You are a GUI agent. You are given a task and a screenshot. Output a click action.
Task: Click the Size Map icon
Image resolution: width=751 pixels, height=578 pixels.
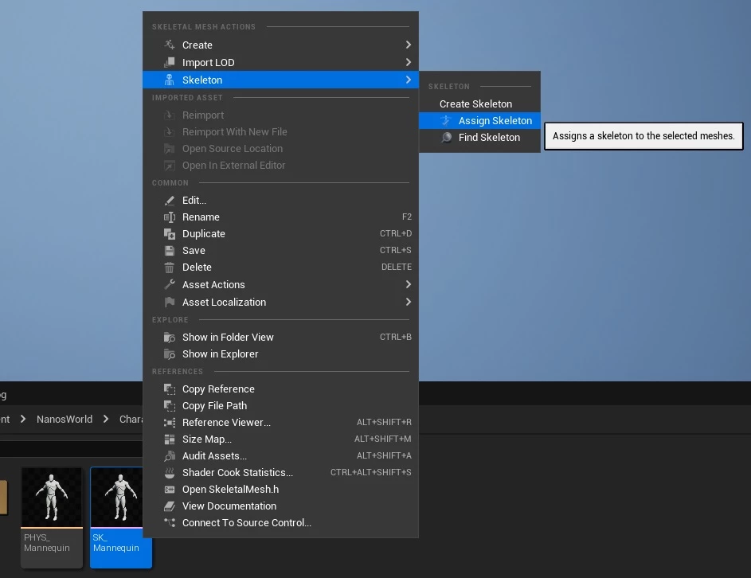click(x=169, y=439)
